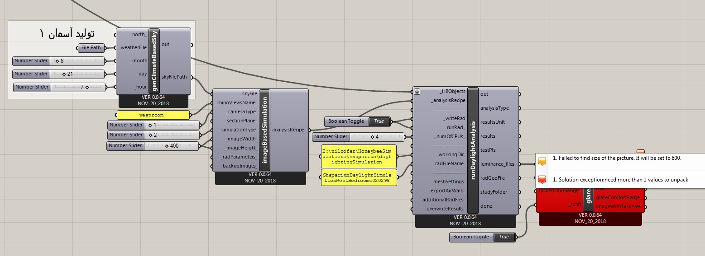Click the meshSettings_ input port
Image resolution: width=705 pixels, height=256 pixels.
pyautogui.click(x=450, y=182)
